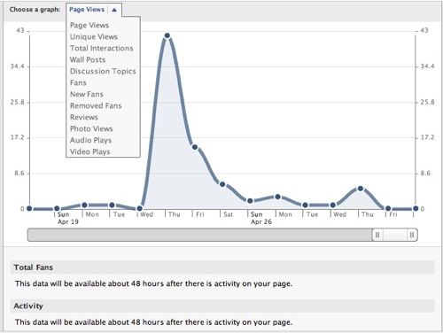The height and width of the screenshot is (333, 443).
Task: Click the data point above the second Thu label
Action: tap(361, 189)
